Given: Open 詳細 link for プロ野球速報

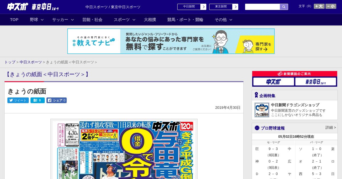Looking at the screenshot, I should [x=331, y=128].
